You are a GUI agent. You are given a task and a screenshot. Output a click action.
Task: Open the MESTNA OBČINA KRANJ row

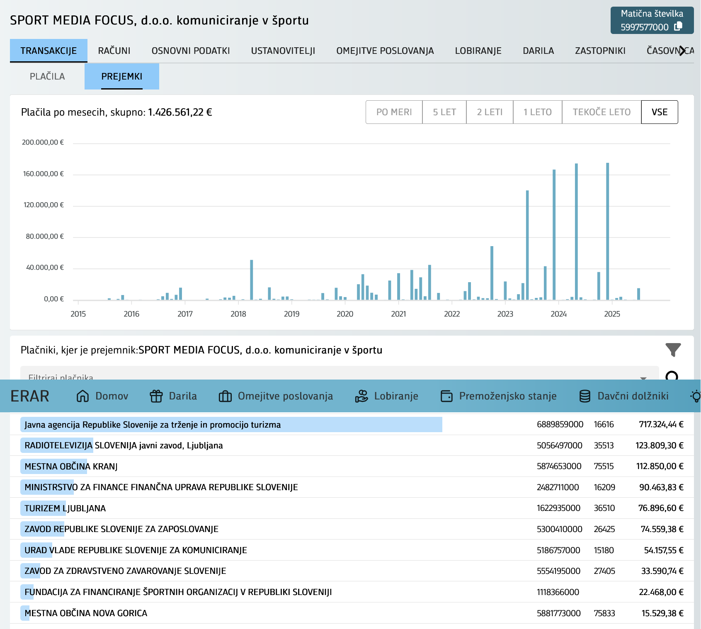(x=352, y=466)
